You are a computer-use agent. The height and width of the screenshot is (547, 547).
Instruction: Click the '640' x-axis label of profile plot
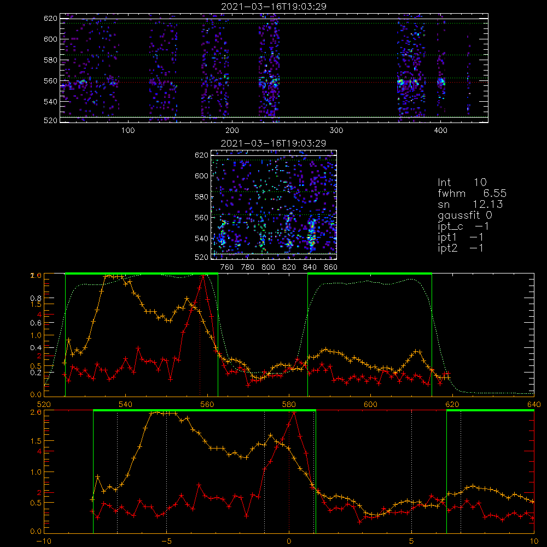point(534,404)
